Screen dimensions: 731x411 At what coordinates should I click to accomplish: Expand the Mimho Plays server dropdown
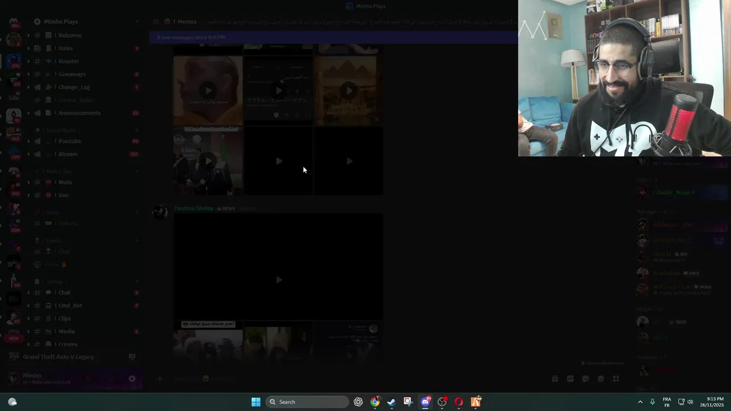(x=136, y=22)
